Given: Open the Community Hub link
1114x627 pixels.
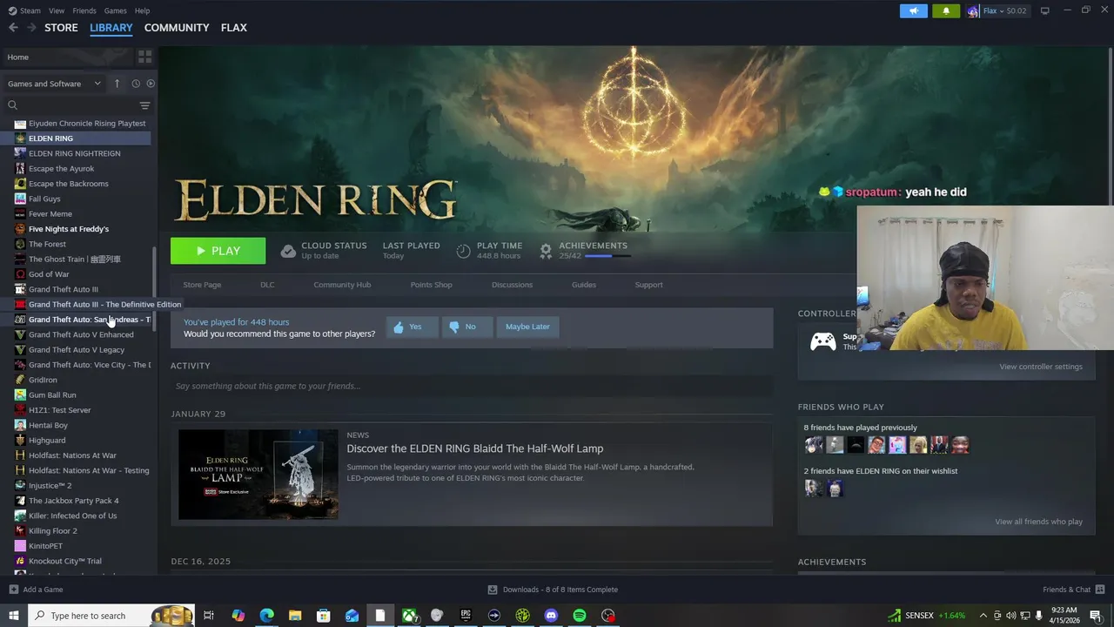Looking at the screenshot, I should click(342, 285).
